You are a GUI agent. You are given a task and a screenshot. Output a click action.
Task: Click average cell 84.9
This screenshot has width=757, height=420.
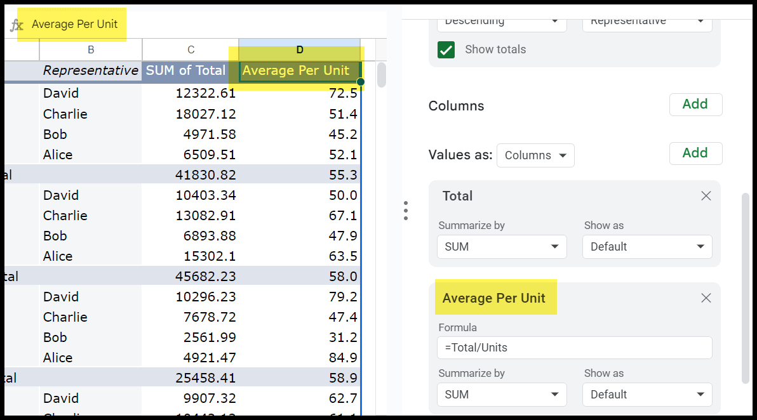(300, 357)
